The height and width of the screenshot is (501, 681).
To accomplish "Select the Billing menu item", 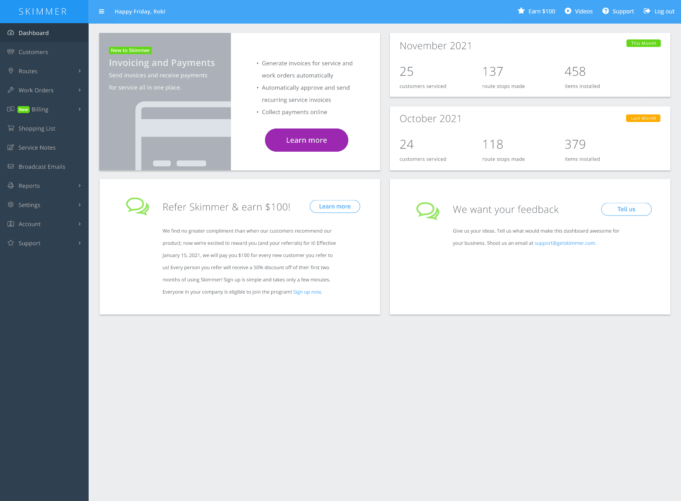I will coord(39,109).
